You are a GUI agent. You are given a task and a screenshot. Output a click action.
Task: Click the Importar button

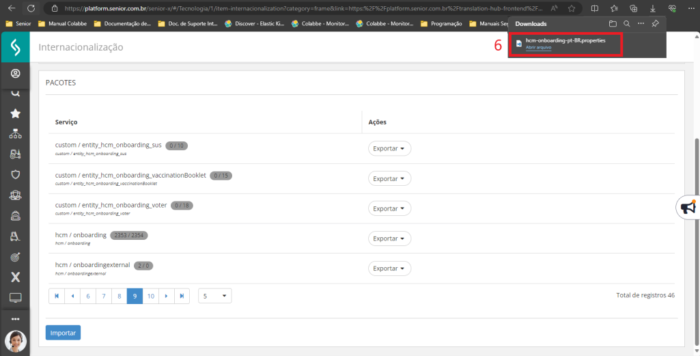[63, 333]
